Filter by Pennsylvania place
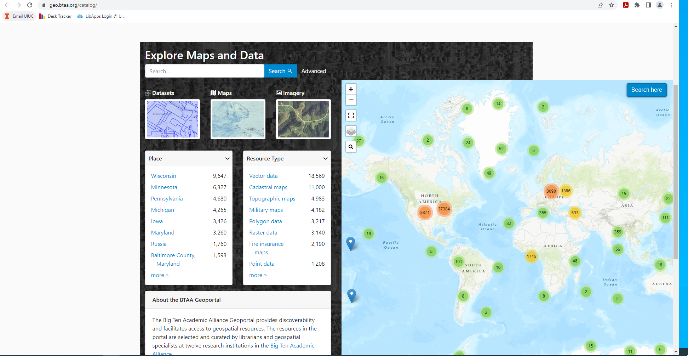Screen dimensions: 688x356 (167, 199)
